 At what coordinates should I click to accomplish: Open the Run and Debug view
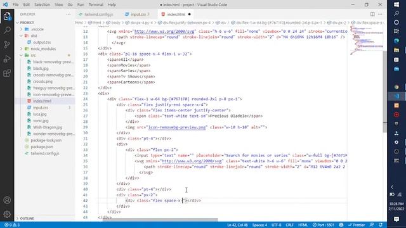coord(7,59)
